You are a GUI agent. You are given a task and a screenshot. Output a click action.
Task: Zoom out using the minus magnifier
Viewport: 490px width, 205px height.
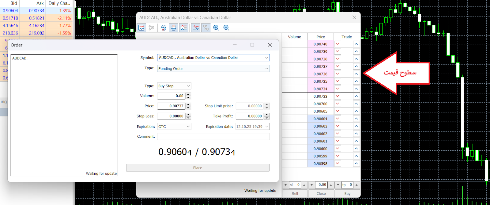[x=226, y=28]
